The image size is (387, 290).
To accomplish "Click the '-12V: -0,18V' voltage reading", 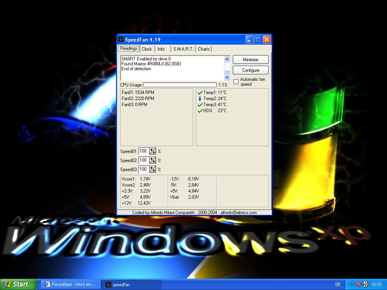I will pos(184,179).
